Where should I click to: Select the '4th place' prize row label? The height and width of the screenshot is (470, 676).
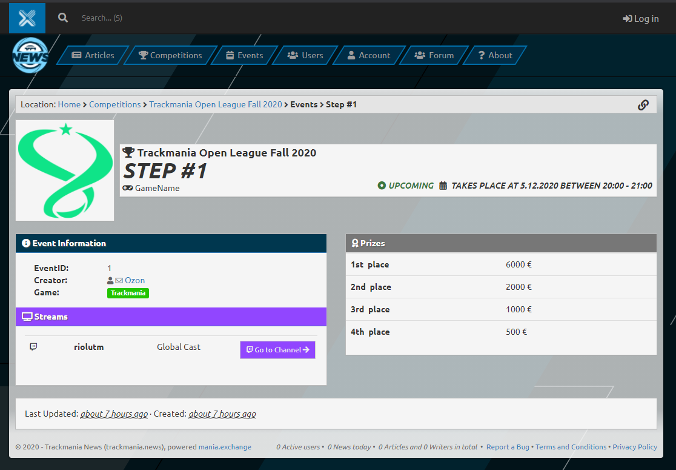[x=370, y=332]
